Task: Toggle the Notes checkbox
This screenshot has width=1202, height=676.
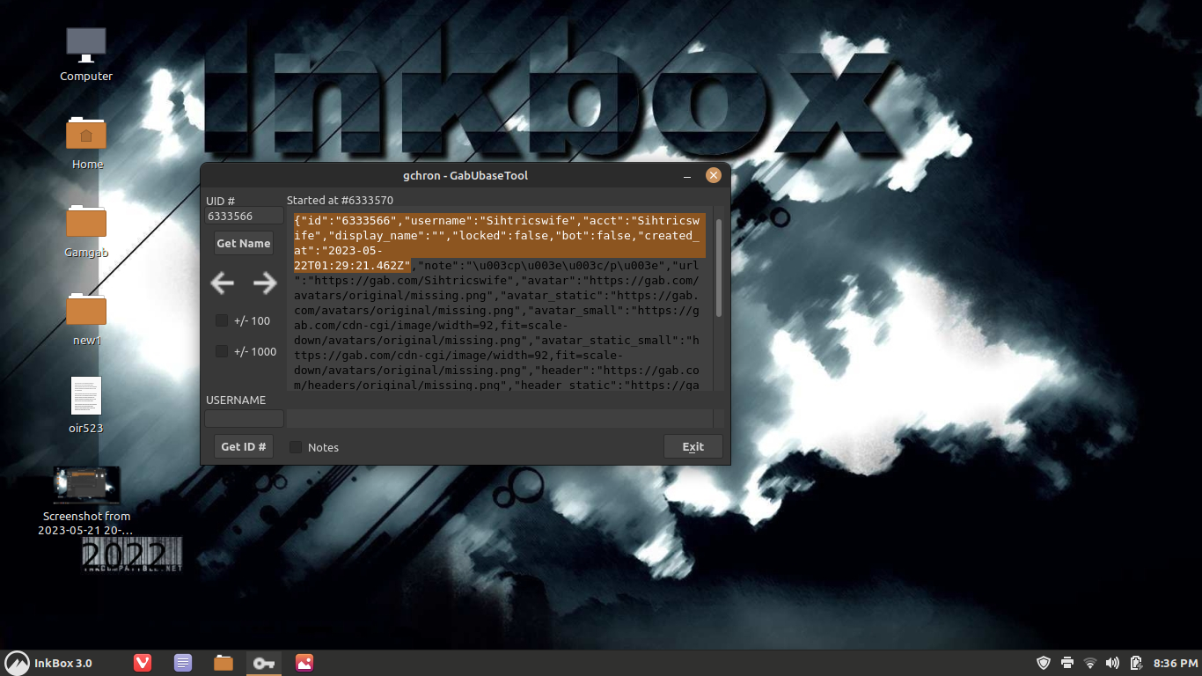Action: click(x=296, y=447)
